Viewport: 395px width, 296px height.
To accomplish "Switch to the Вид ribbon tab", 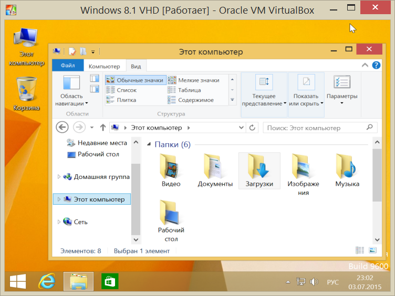I will pos(136,67).
